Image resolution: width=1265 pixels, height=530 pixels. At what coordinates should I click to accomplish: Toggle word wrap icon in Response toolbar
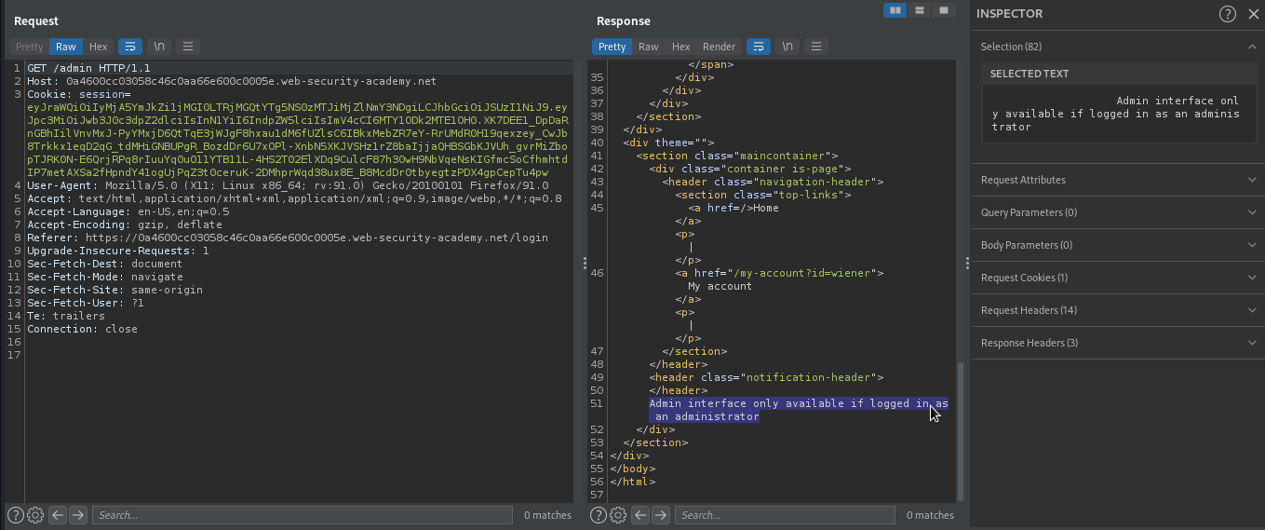point(758,47)
